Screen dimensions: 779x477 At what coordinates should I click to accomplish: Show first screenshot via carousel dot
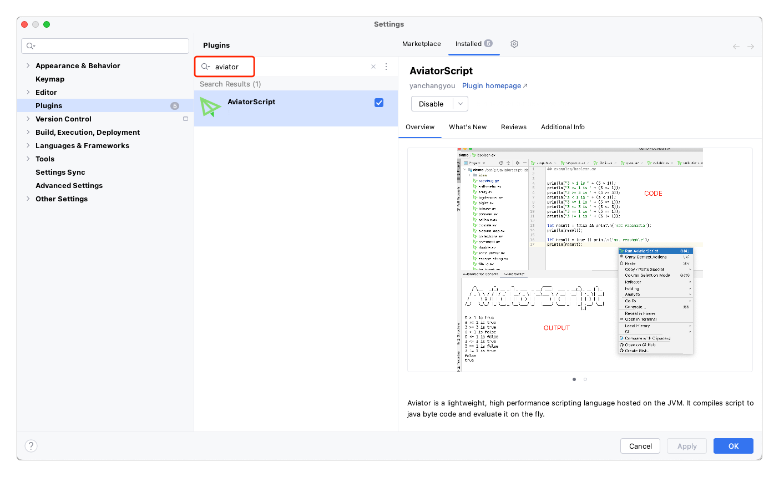(574, 379)
